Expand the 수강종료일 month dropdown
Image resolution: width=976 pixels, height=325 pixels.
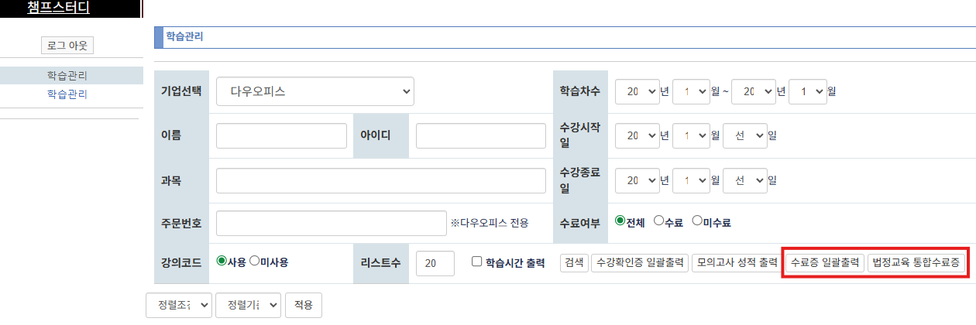(x=691, y=180)
